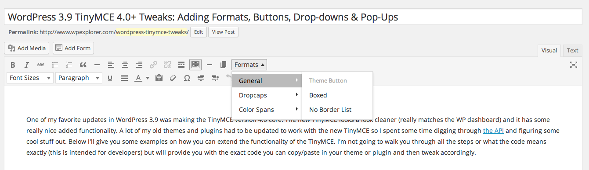Click the insert link icon

(153, 65)
